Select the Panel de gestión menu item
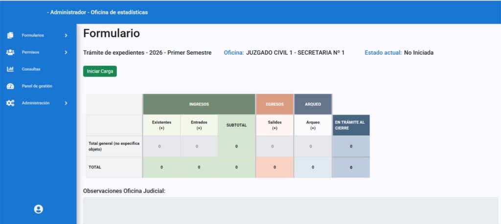Viewport: 501px width, 224px height. [37, 86]
